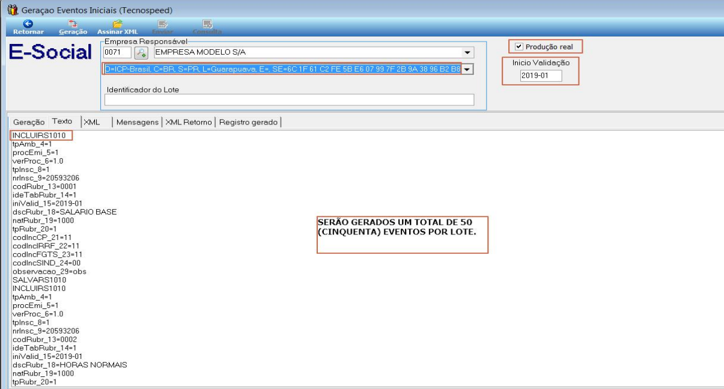Click the grayed Enviar toolbar icon
724x389 pixels.
pyautogui.click(x=162, y=23)
